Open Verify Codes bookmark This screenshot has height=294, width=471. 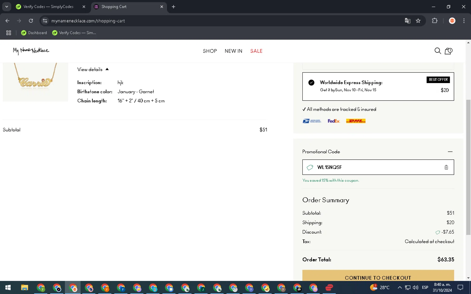pos(74,33)
